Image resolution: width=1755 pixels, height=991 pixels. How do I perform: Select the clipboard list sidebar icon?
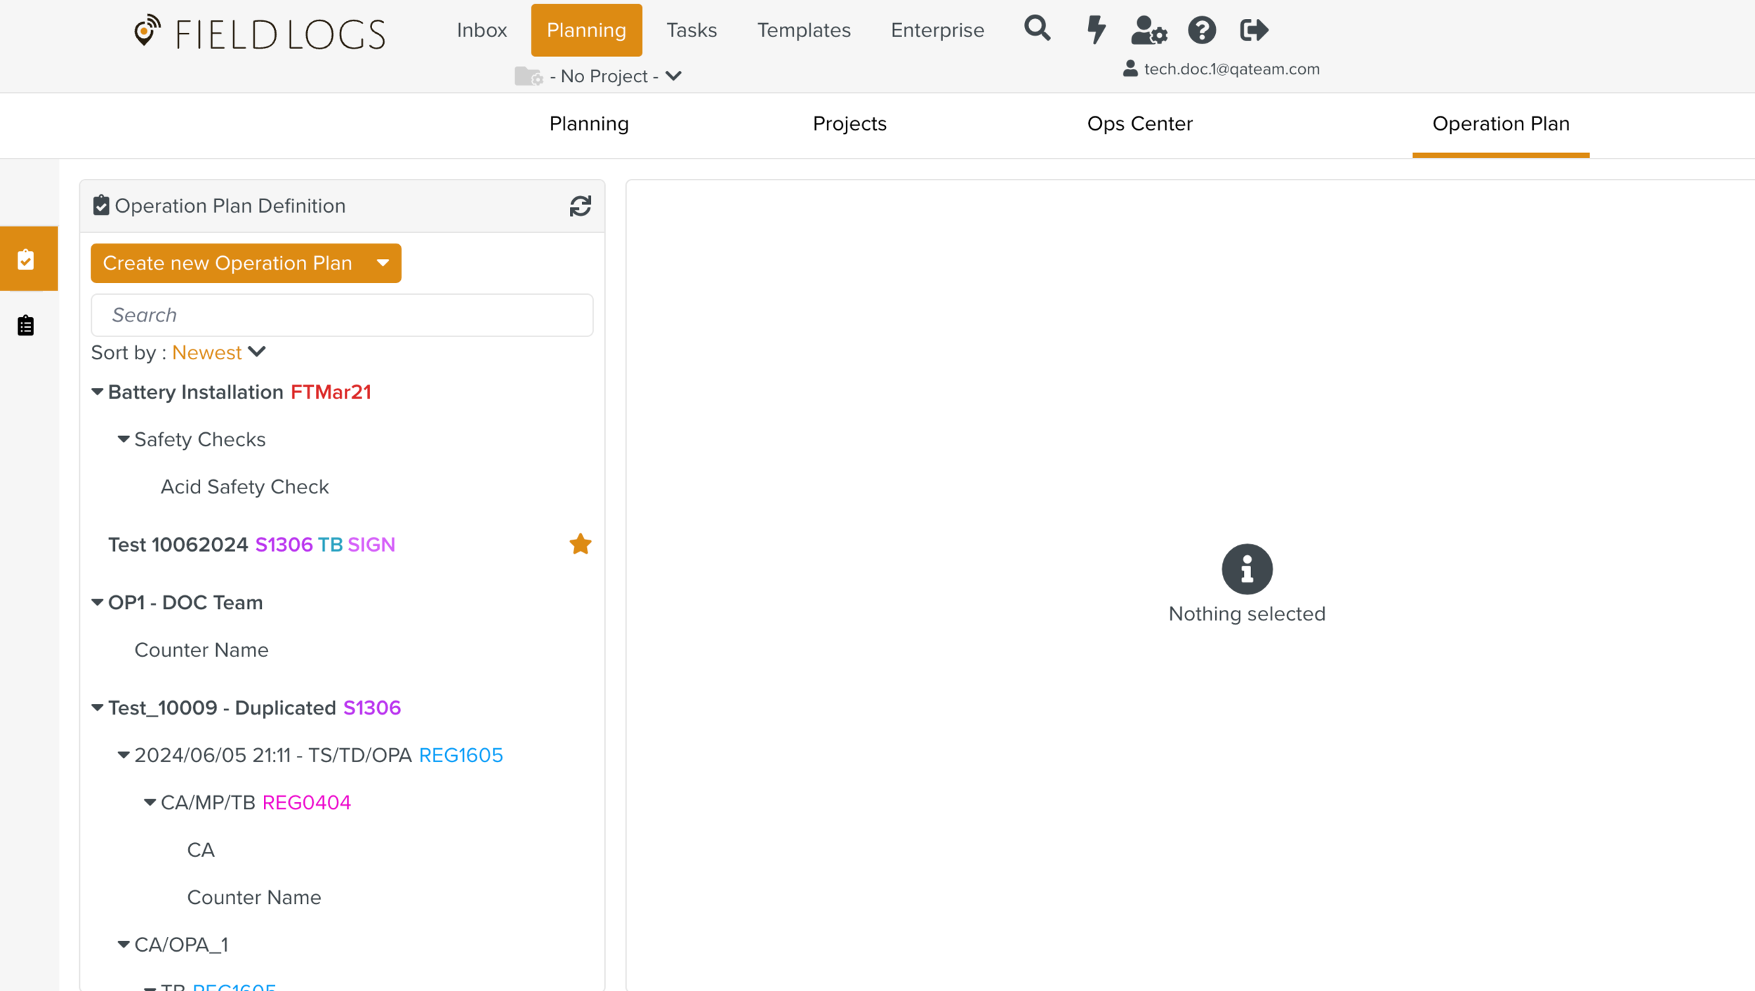(x=26, y=326)
